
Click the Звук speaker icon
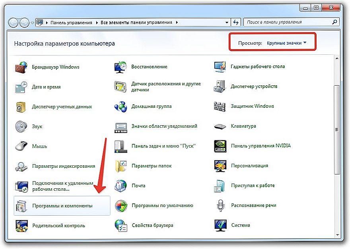click(x=21, y=126)
